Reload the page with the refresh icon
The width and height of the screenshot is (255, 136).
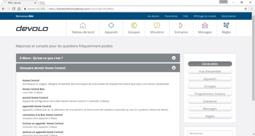coord(14,9)
